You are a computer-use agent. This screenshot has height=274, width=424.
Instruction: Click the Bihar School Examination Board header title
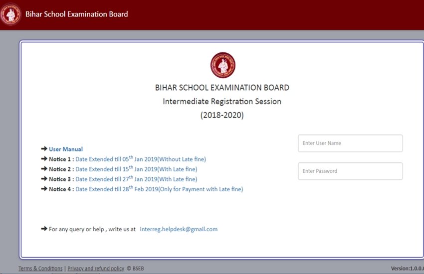(76, 14)
